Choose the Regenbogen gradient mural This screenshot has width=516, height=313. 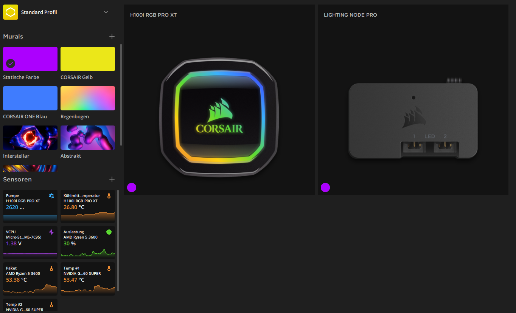[x=88, y=98]
